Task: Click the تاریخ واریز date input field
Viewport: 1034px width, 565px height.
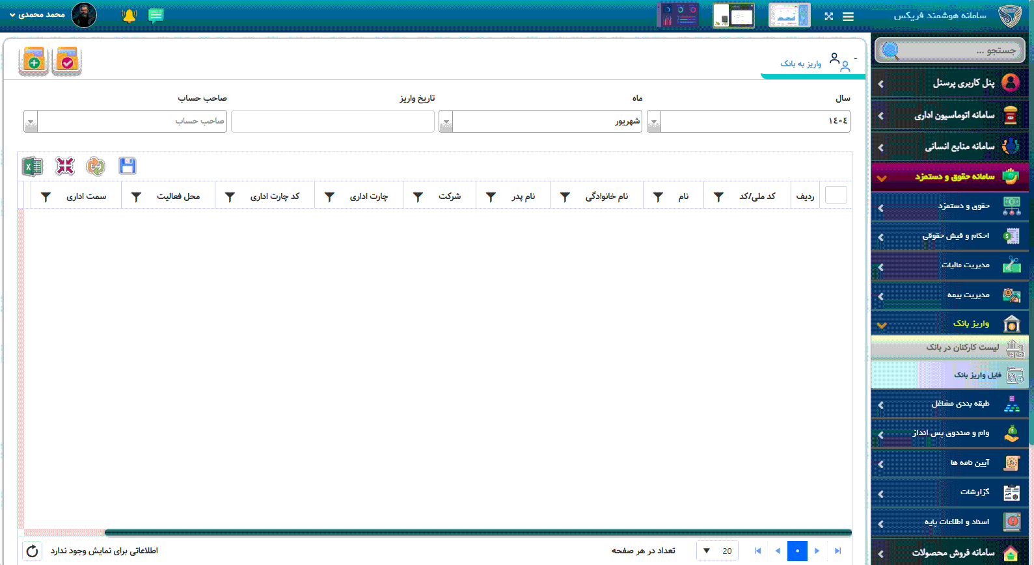Action: [333, 122]
